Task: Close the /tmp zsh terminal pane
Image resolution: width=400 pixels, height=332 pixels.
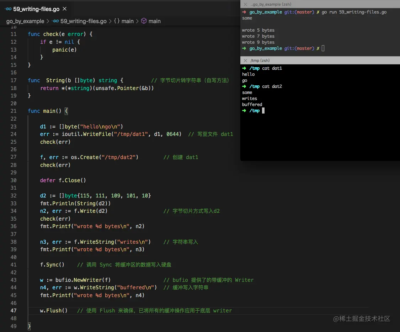Action: click(245, 60)
